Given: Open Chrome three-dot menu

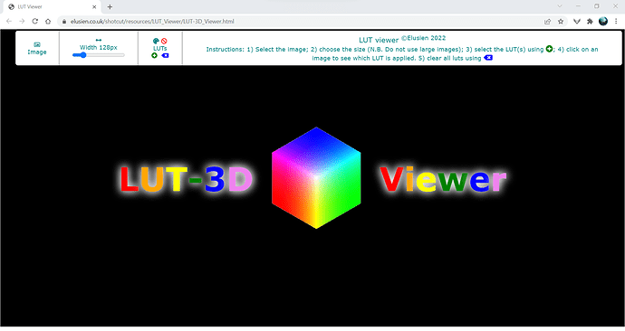Looking at the screenshot, I should [616, 22].
